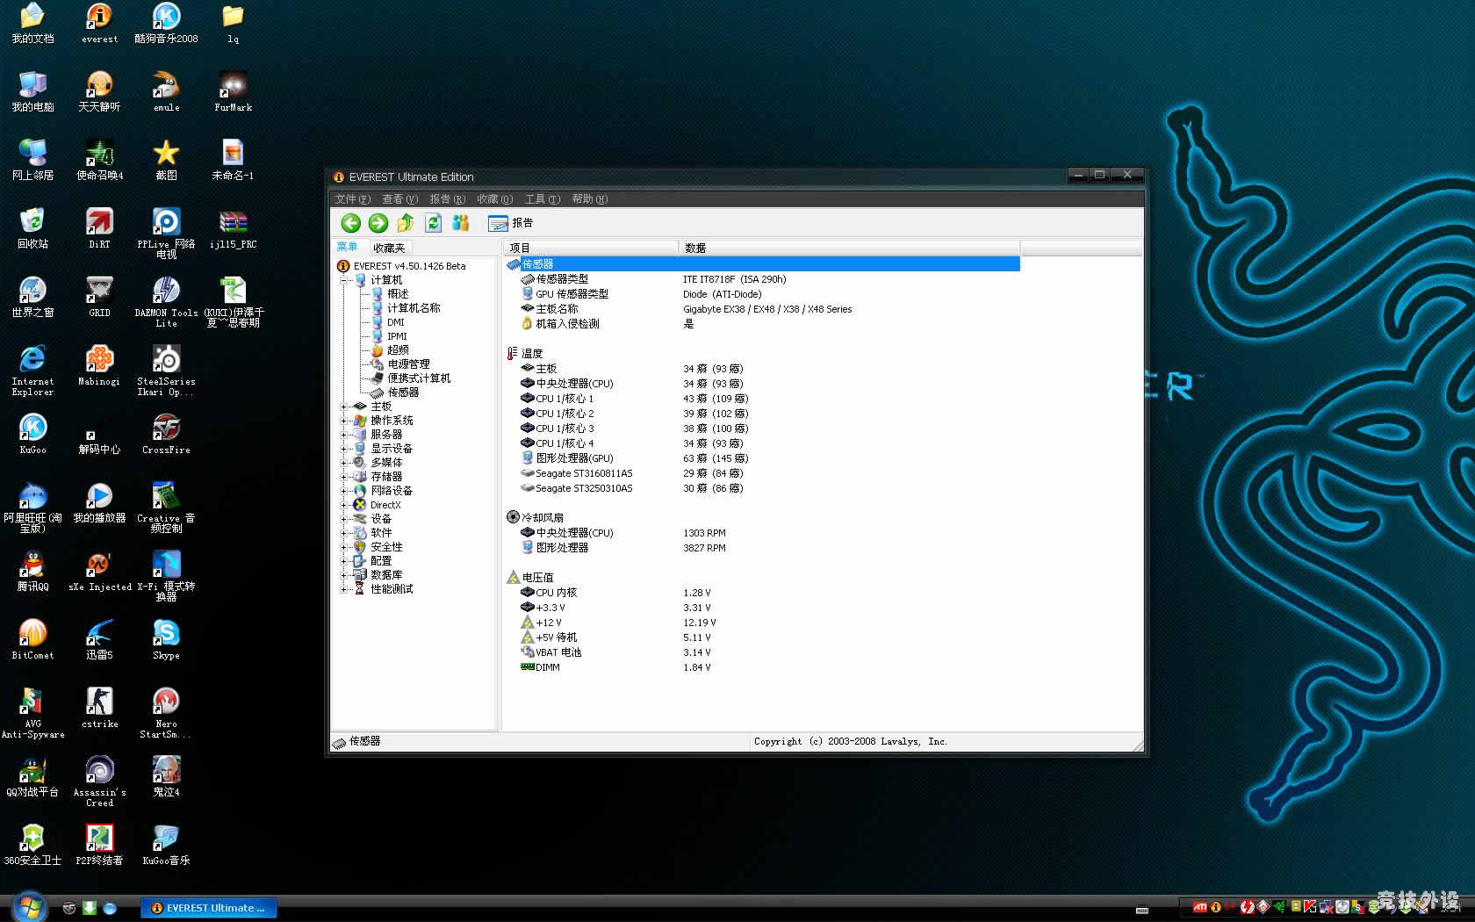The width and height of the screenshot is (1475, 922).
Task: Open the 回收站 recycle bin icon
Action: coord(32,229)
